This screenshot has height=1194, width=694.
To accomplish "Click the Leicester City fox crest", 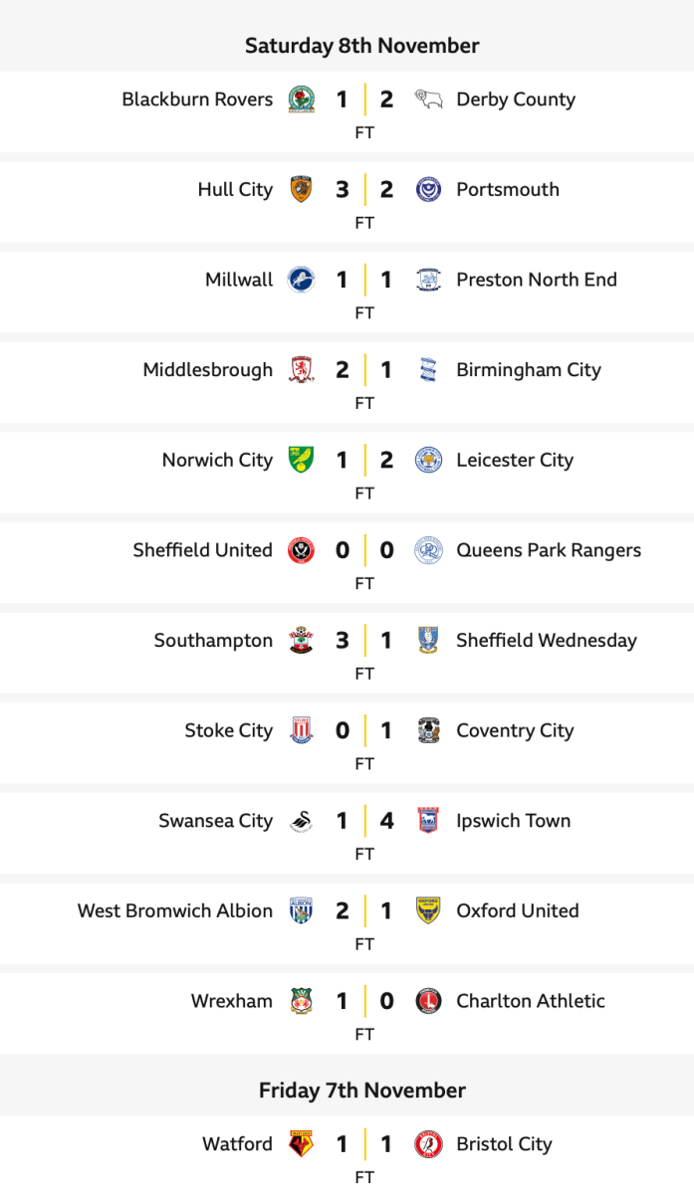I will (428, 461).
